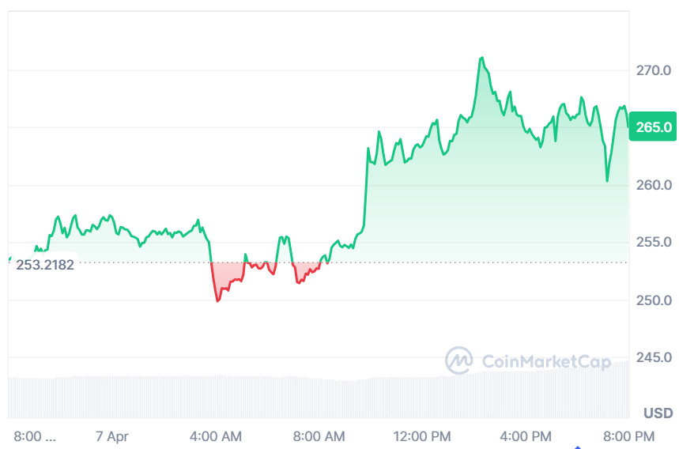Click the green 265.0 current price tag
Viewport: 679px width, 449px height.
click(651, 126)
